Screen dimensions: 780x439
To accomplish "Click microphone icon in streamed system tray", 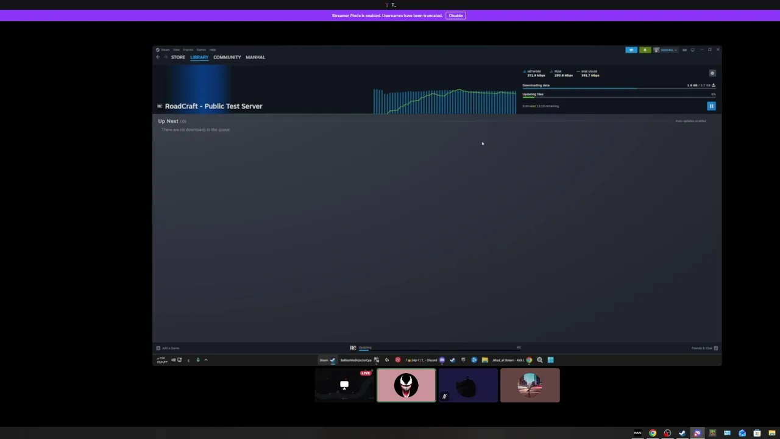I will click(x=198, y=360).
